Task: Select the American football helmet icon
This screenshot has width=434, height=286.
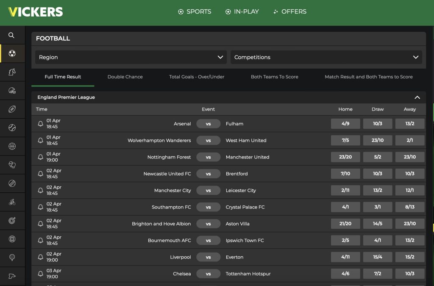Action: pyautogui.click(x=11, y=90)
